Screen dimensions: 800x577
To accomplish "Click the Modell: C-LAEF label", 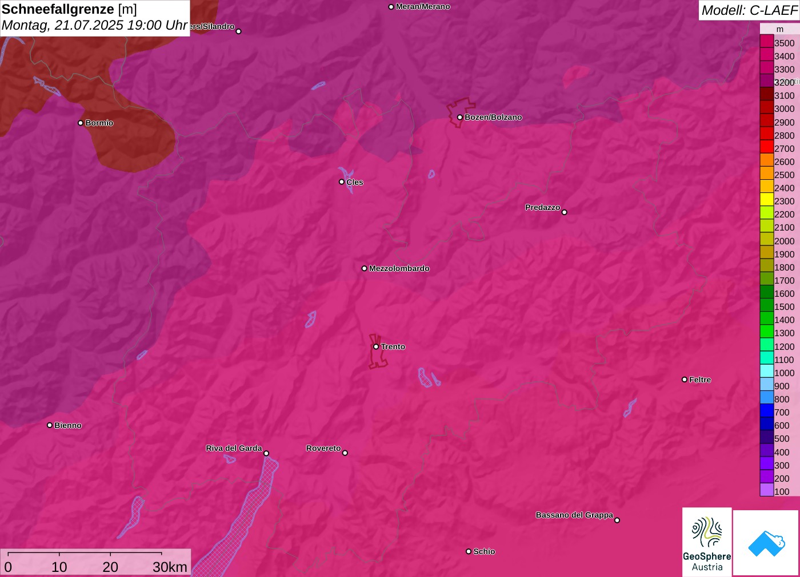I will click(x=749, y=10).
